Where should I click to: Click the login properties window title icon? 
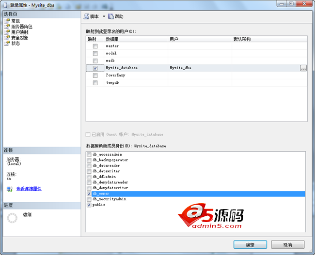(5, 5)
